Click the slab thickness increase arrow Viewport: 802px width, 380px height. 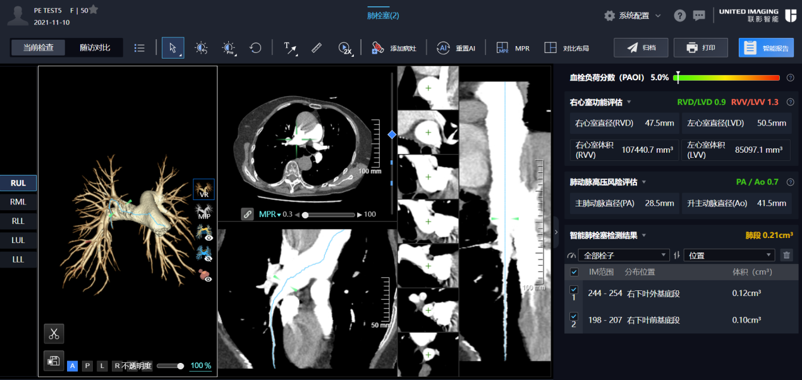tap(360, 215)
